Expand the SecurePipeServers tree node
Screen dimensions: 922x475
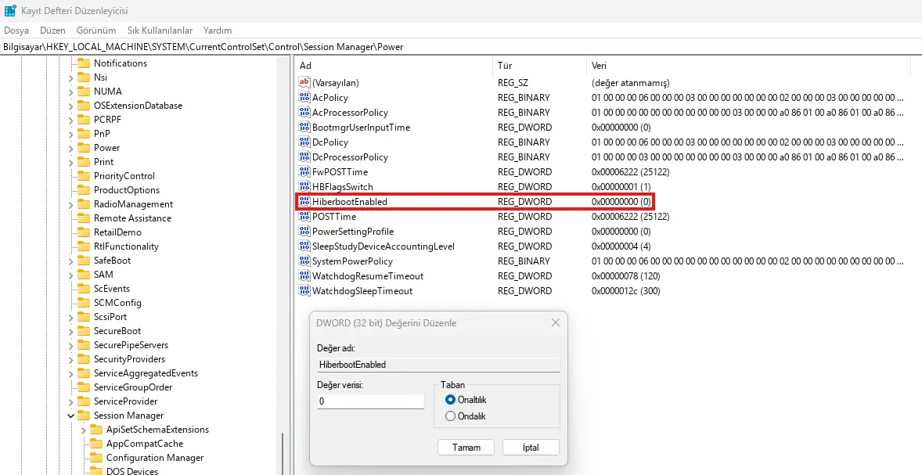70,345
